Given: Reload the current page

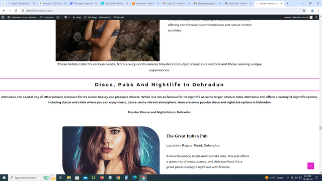Looking at the screenshot, I should [16, 11].
